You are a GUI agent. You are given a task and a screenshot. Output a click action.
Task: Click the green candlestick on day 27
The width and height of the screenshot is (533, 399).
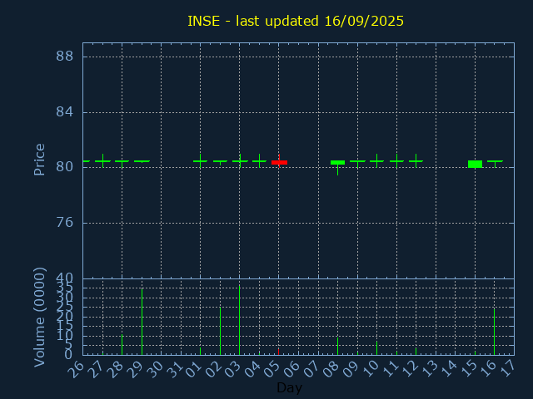[102, 160]
